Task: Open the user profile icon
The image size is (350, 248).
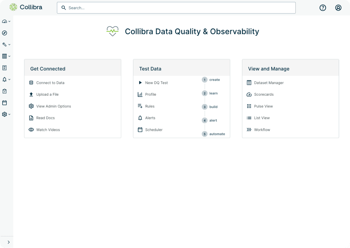Action: point(338,8)
